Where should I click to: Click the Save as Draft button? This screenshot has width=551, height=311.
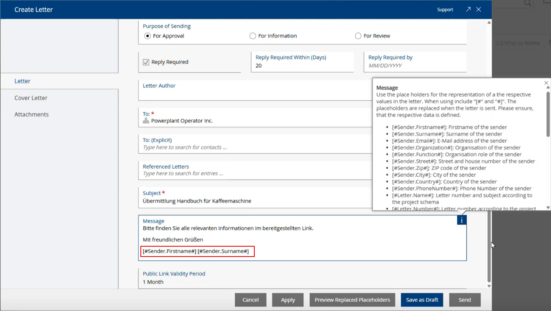[x=422, y=300]
